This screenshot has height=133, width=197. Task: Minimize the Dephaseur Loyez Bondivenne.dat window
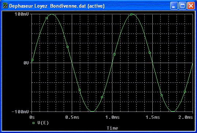(x=174, y=6)
